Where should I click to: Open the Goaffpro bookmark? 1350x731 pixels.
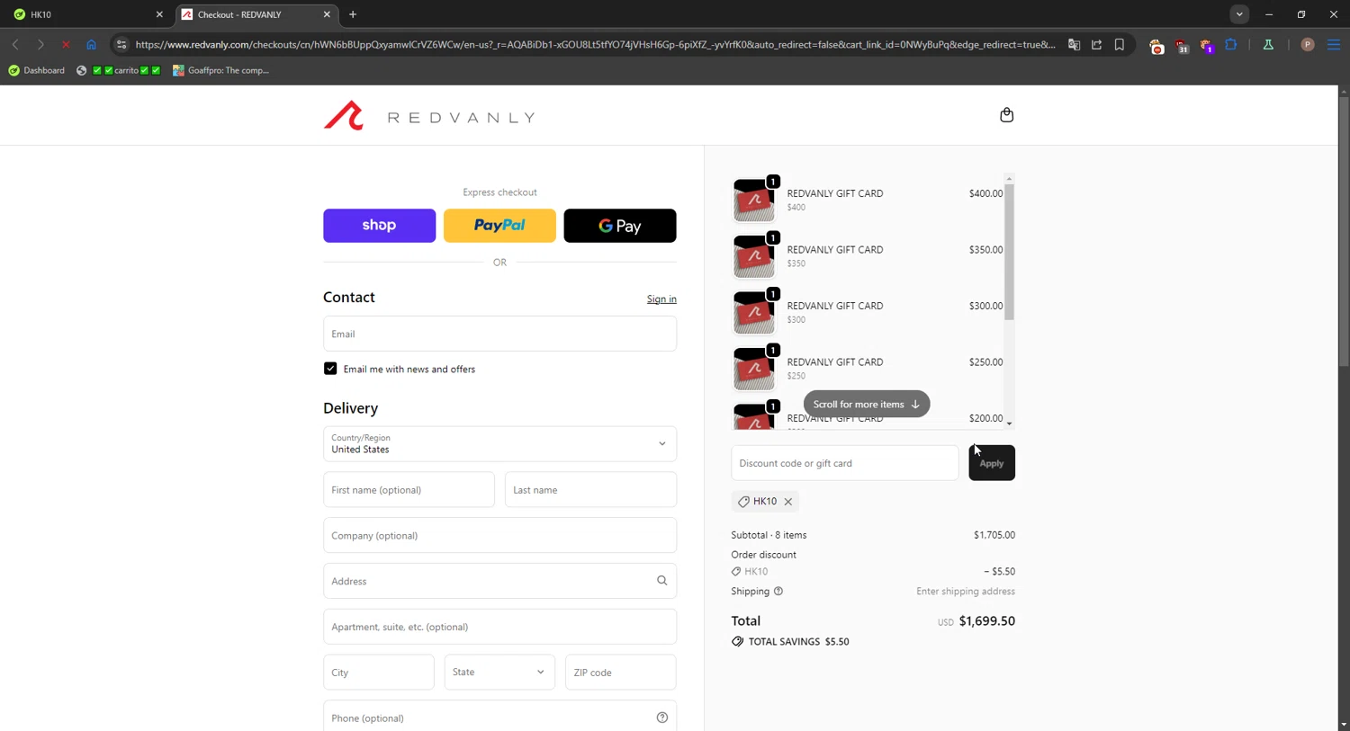pyautogui.click(x=220, y=70)
